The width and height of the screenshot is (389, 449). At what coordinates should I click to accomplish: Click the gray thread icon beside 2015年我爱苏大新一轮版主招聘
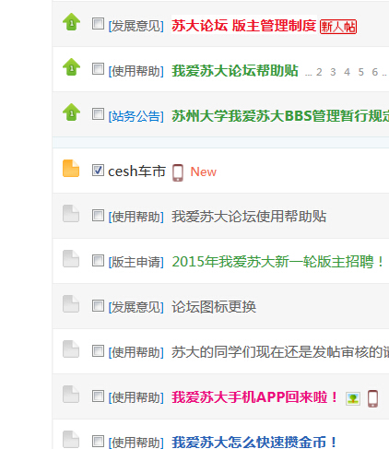point(71,259)
